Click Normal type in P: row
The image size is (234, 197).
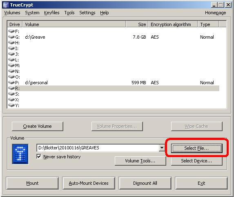[207, 83]
